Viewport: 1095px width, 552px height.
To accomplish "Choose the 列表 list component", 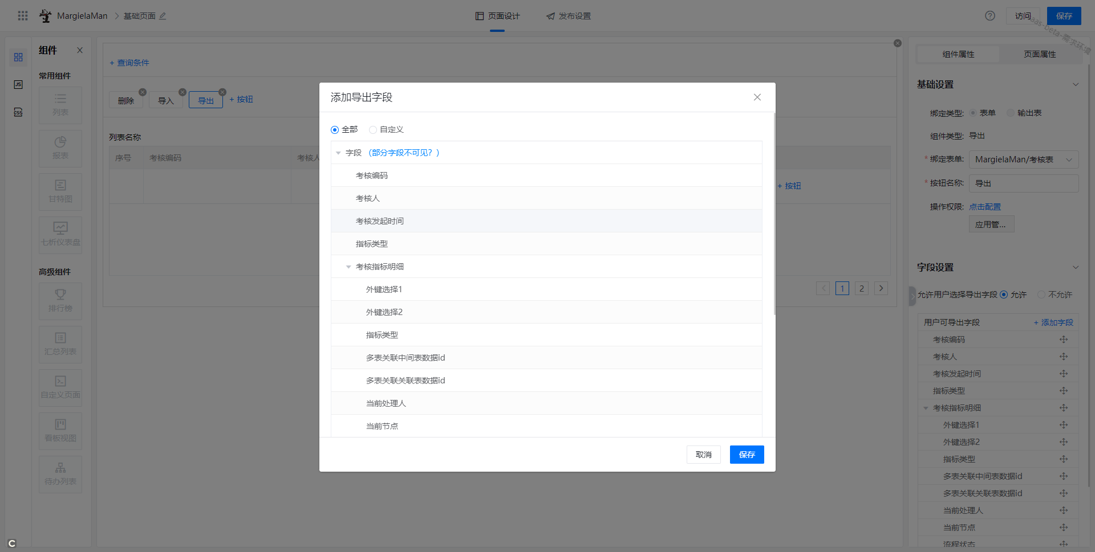I will click(x=60, y=105).
